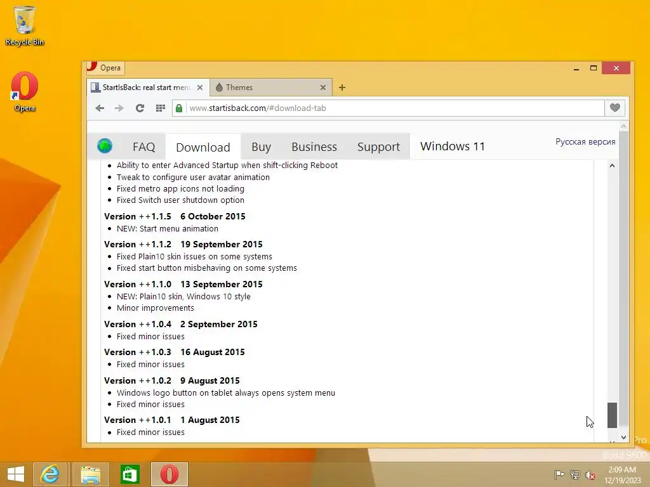Click page scrollbar up arrow
This screenshot has height=487, width=650.
click(x=623, y=126)
